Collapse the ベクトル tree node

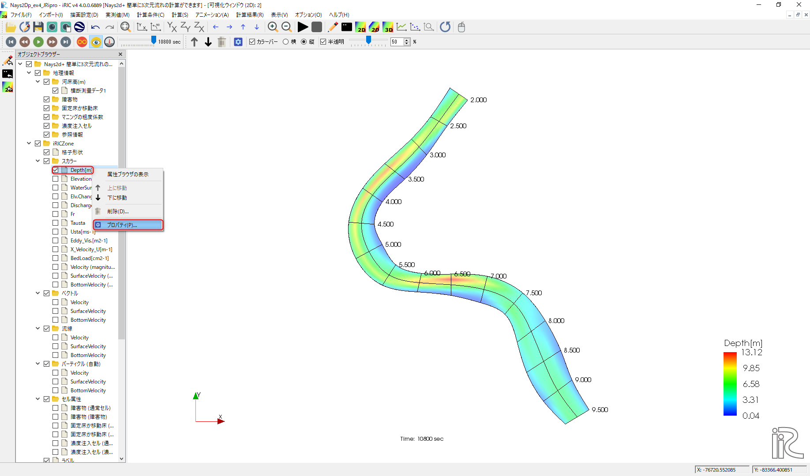38,293
